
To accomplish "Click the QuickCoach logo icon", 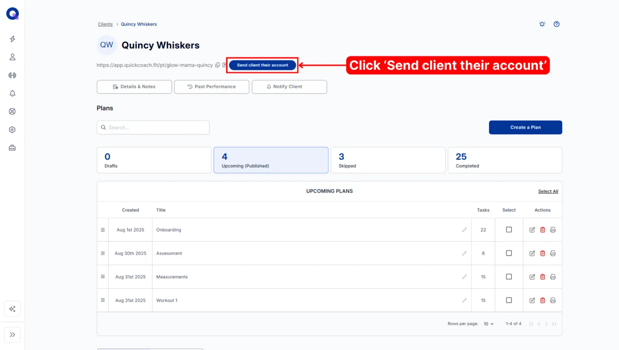I will (12, 14).
